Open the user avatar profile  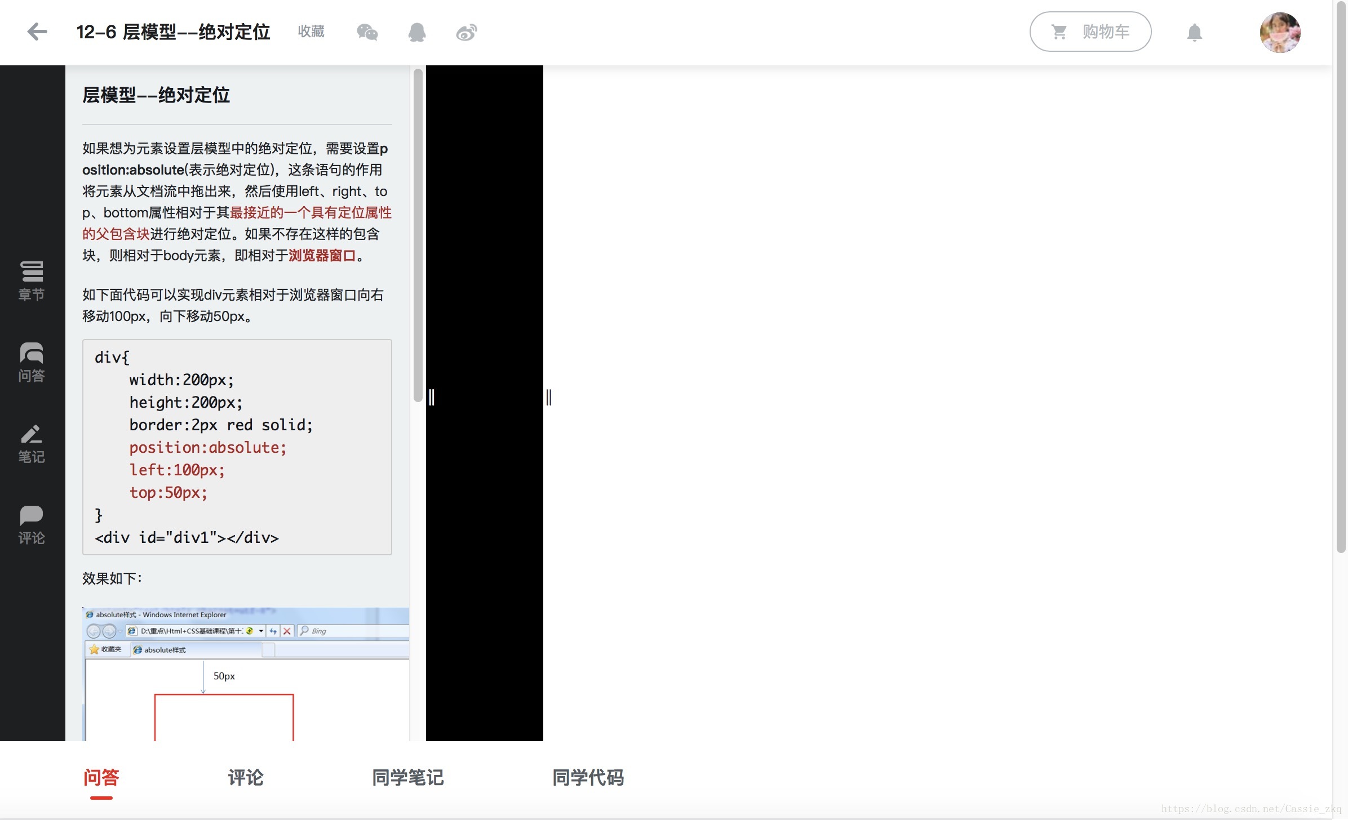pyautogui.click(x=1280, y=32)
